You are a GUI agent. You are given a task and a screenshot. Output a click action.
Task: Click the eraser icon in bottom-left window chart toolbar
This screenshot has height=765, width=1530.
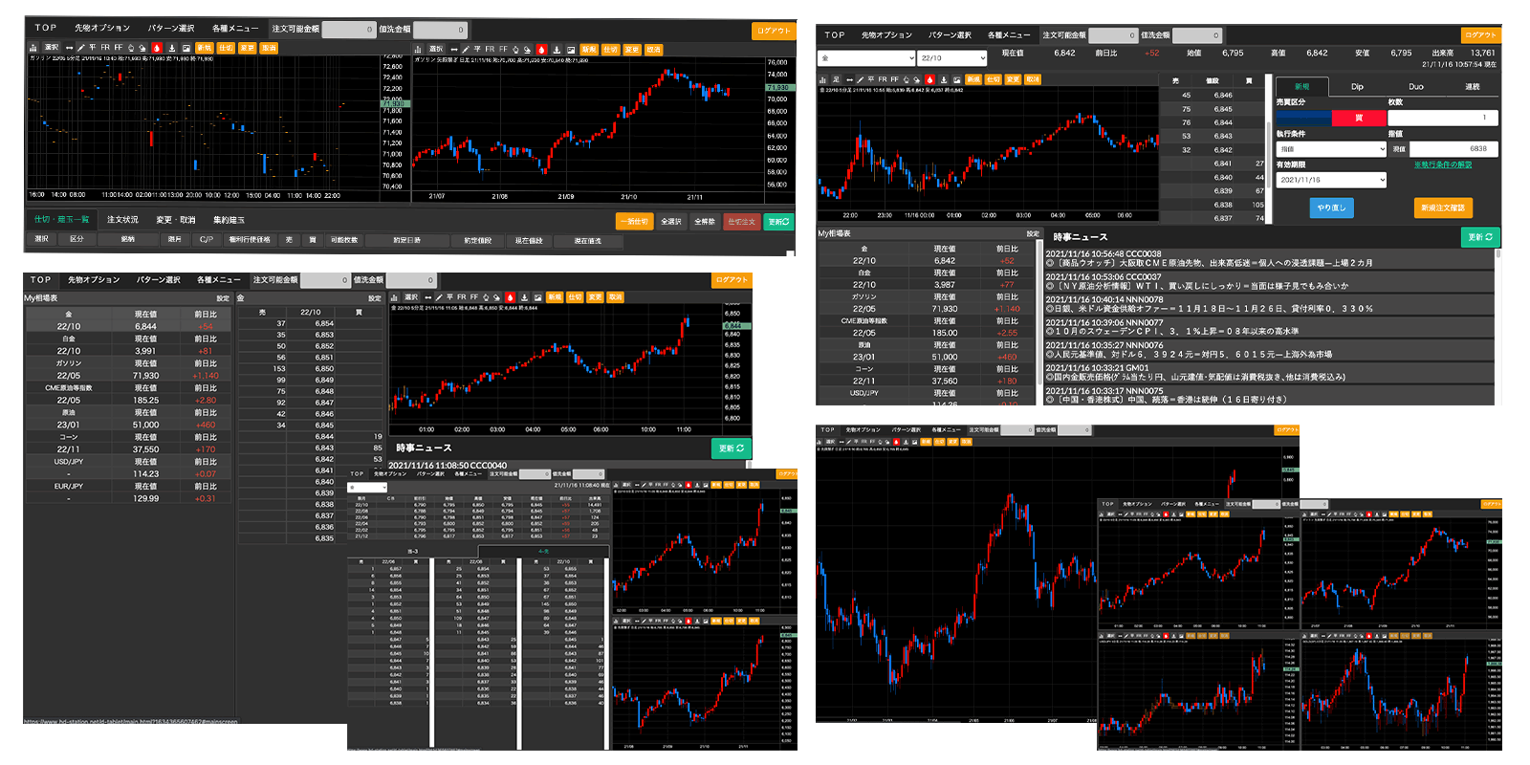496,297
